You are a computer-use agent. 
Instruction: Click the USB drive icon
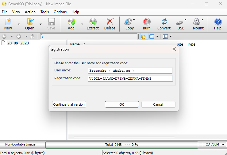[180, 23]
